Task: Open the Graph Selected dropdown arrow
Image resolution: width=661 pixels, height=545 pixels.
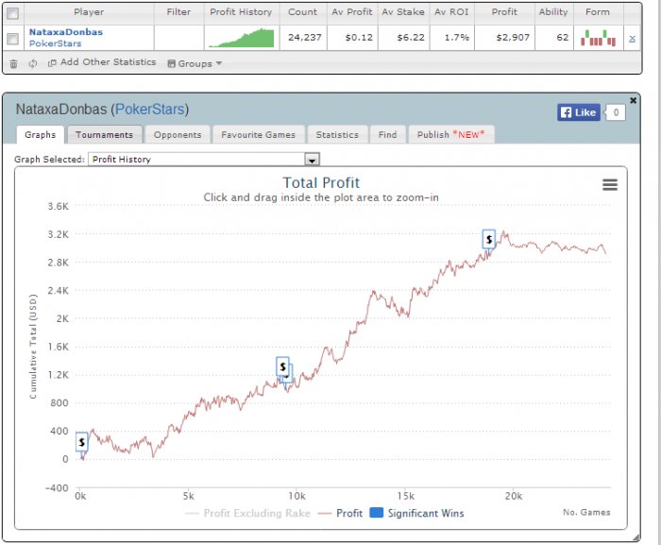Action: (312, 160)
